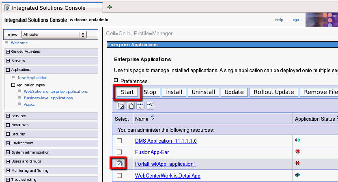Open the New Application link
This screenshot has height=182, width=338.
click(x=32, y=78)
